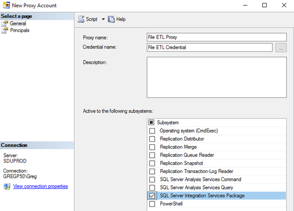
Task: Maximize the New Proxy Account window
Action: coord(264,5)
